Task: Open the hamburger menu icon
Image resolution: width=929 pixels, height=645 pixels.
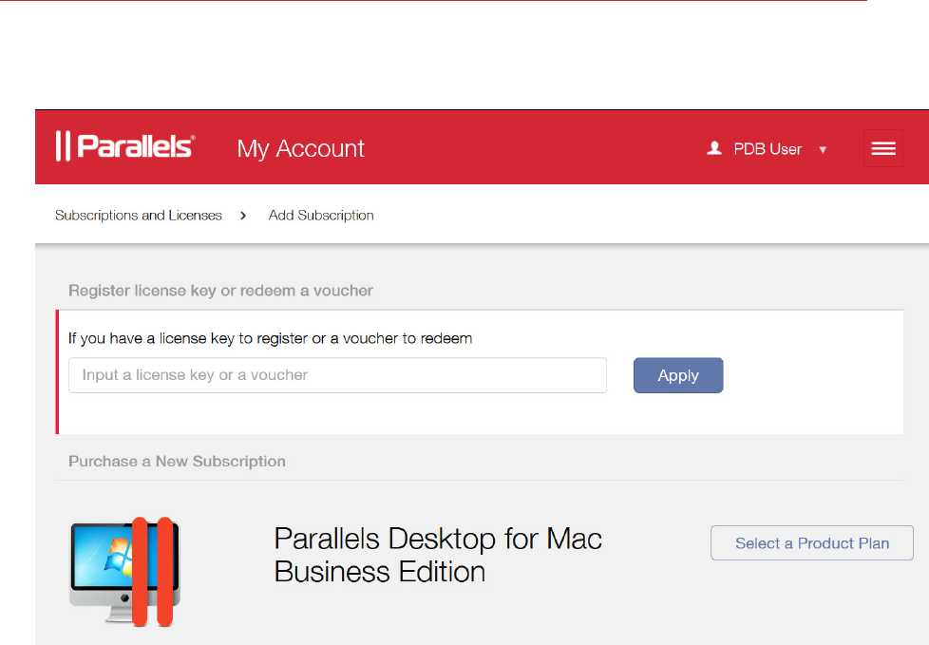Action: point(883,148)
